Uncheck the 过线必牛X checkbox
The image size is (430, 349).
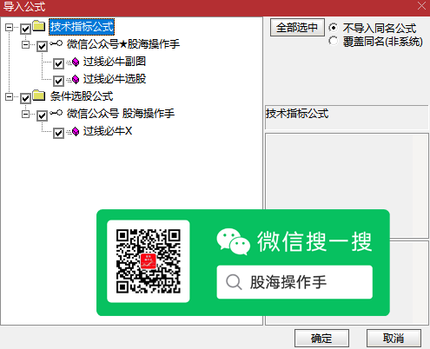coord(58,133)
